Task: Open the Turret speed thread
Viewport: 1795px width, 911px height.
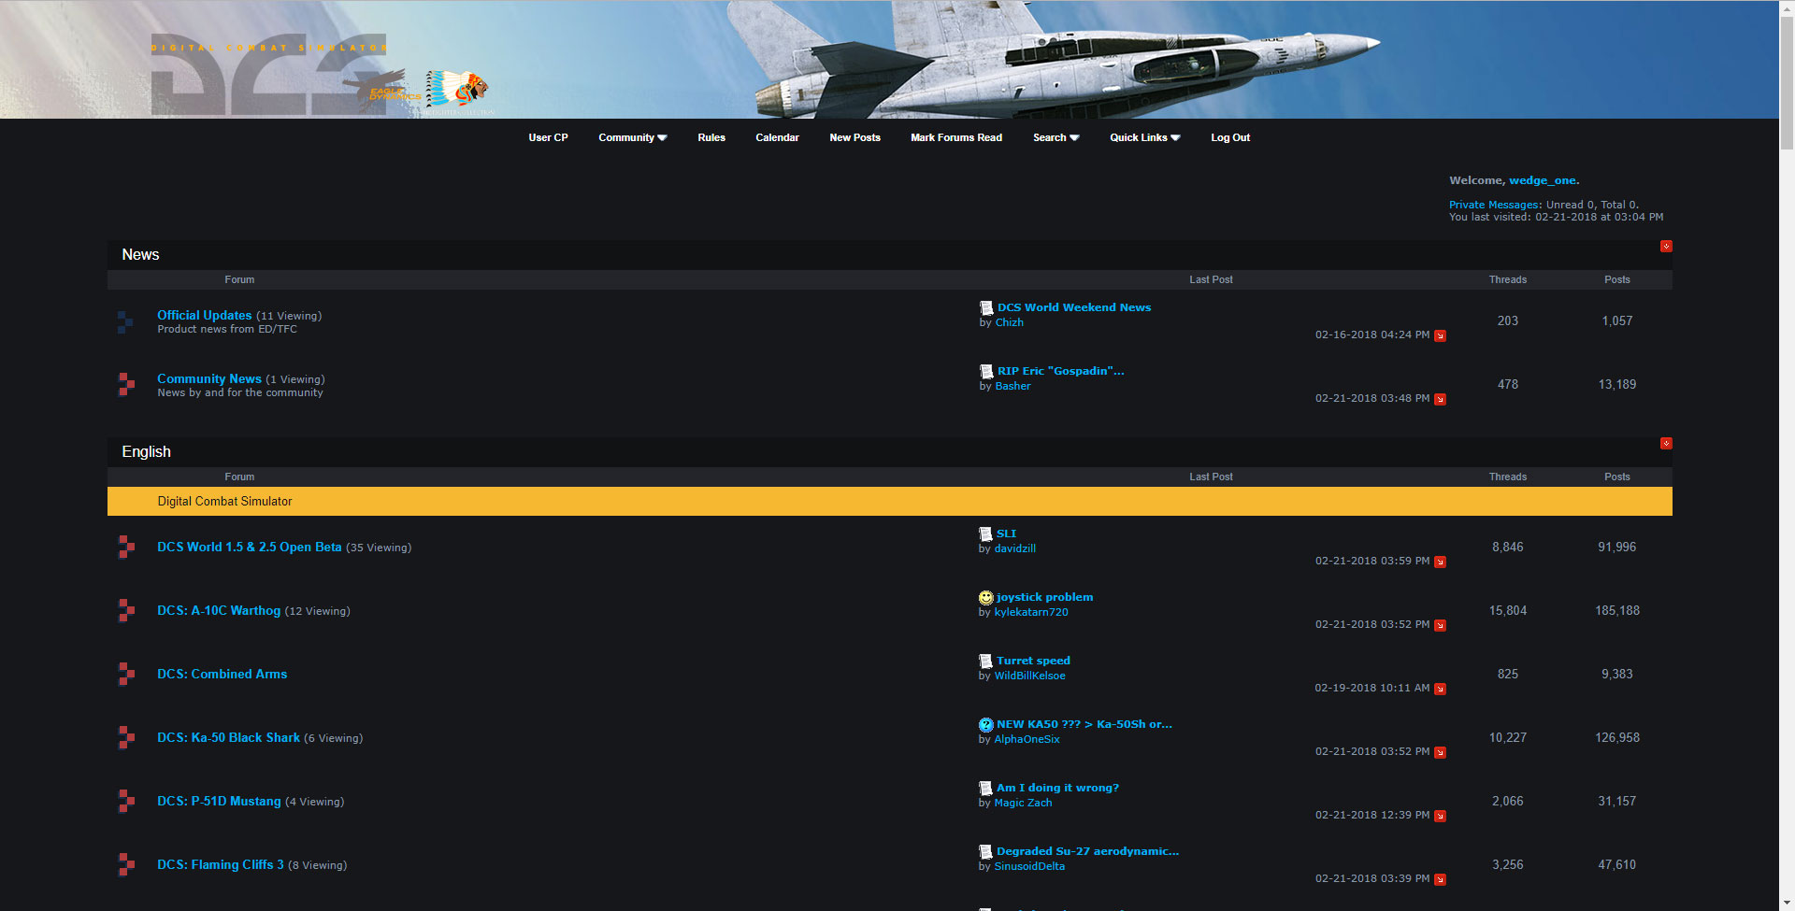Action: [1033, 661]
